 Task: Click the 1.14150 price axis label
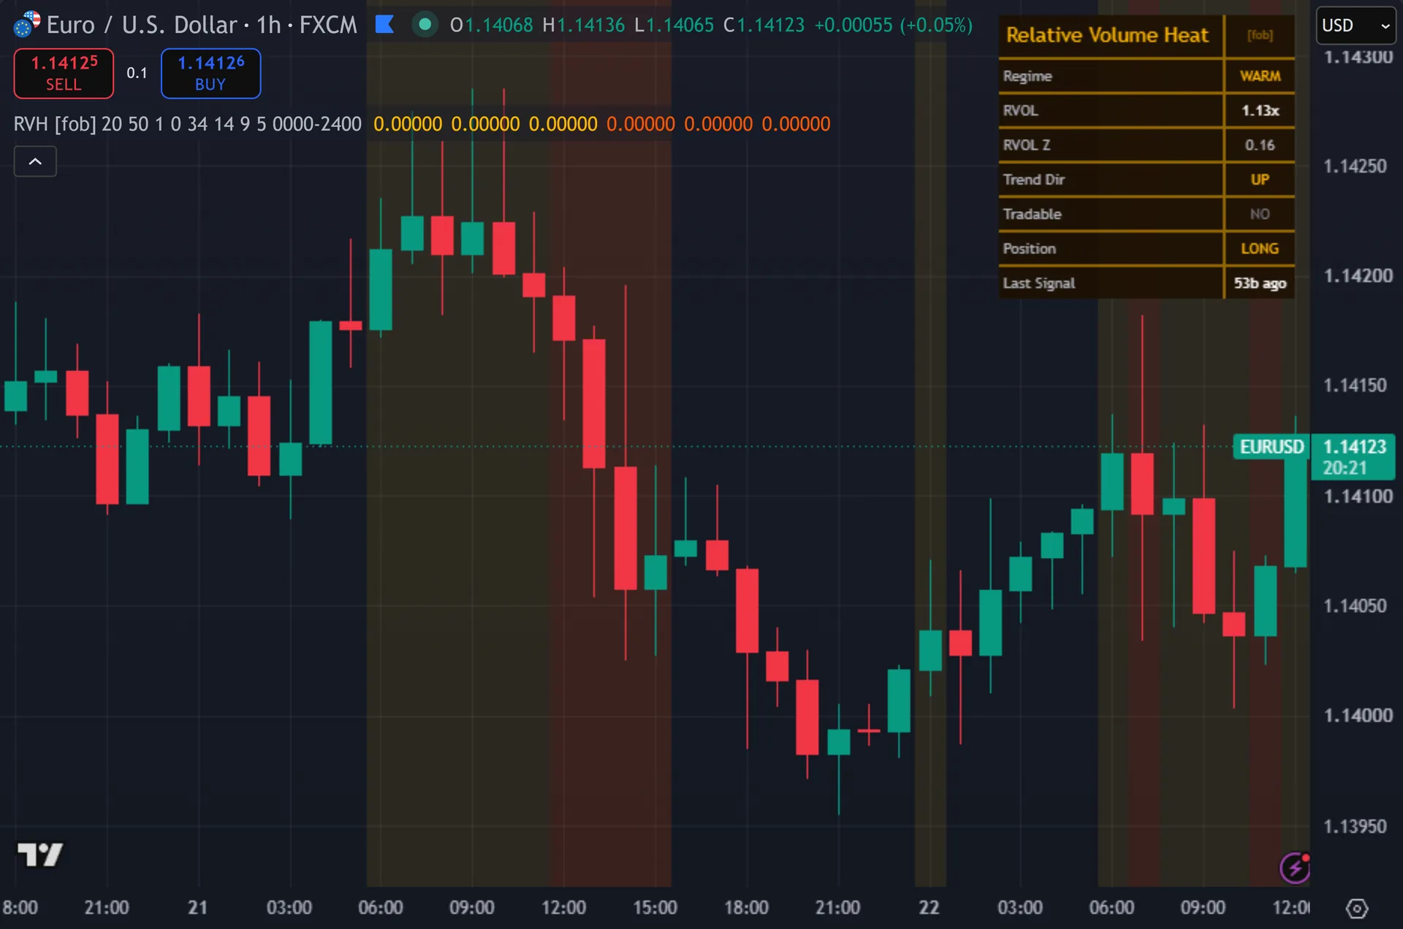(1355, 386)
